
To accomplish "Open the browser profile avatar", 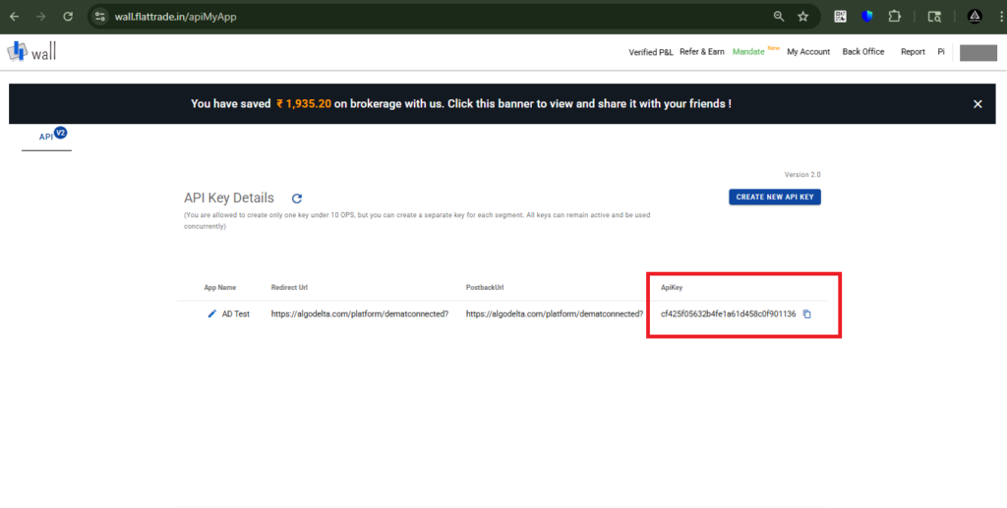I will (x=975, y=17).
